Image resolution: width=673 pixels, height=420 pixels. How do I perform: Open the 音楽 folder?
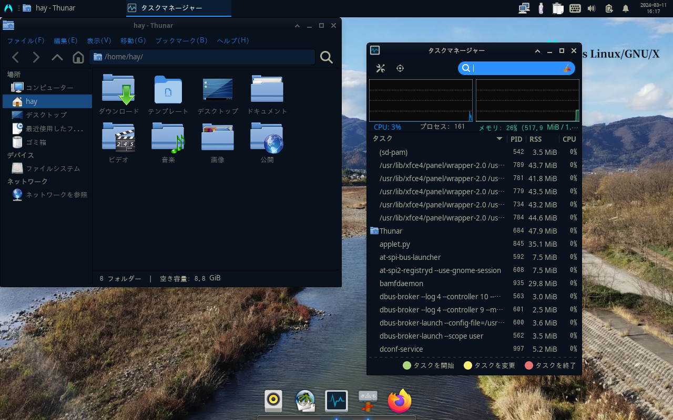tap(168, 143)
